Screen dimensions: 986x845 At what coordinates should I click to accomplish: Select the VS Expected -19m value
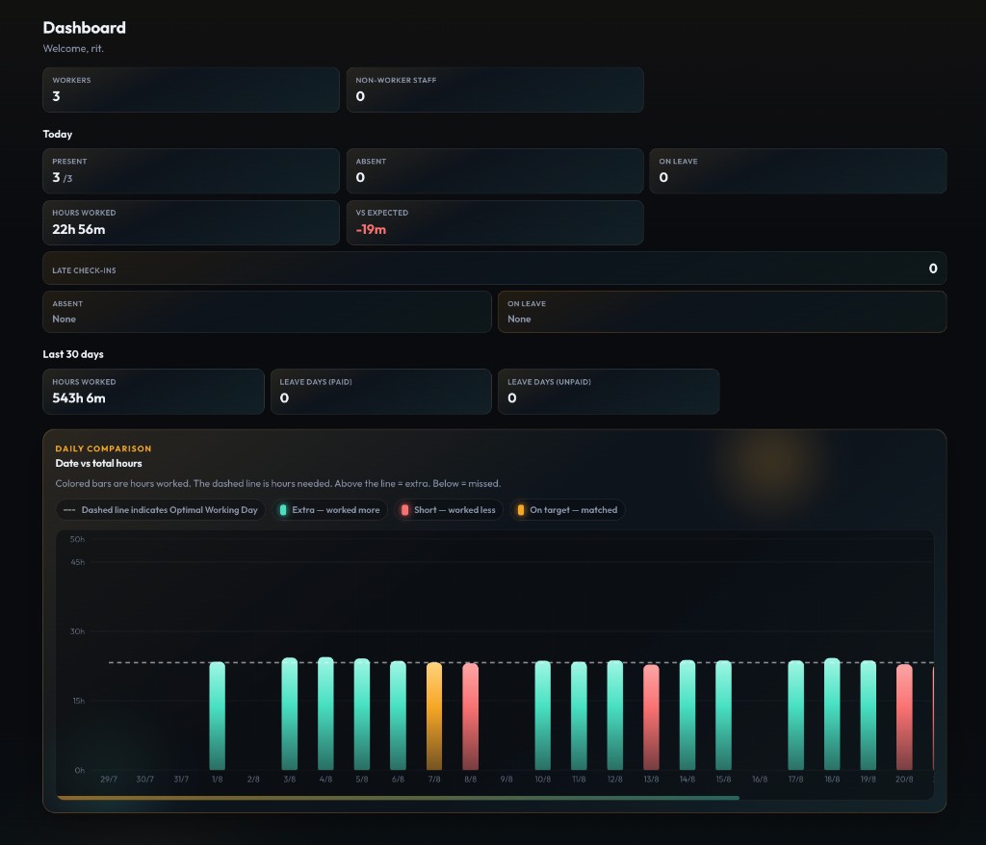(371, 229)
